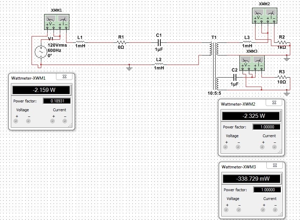Select the XWM3 wattmeter instrument on the schematic
This screenshot has height=220, width=300.
[x=252, y=63]
